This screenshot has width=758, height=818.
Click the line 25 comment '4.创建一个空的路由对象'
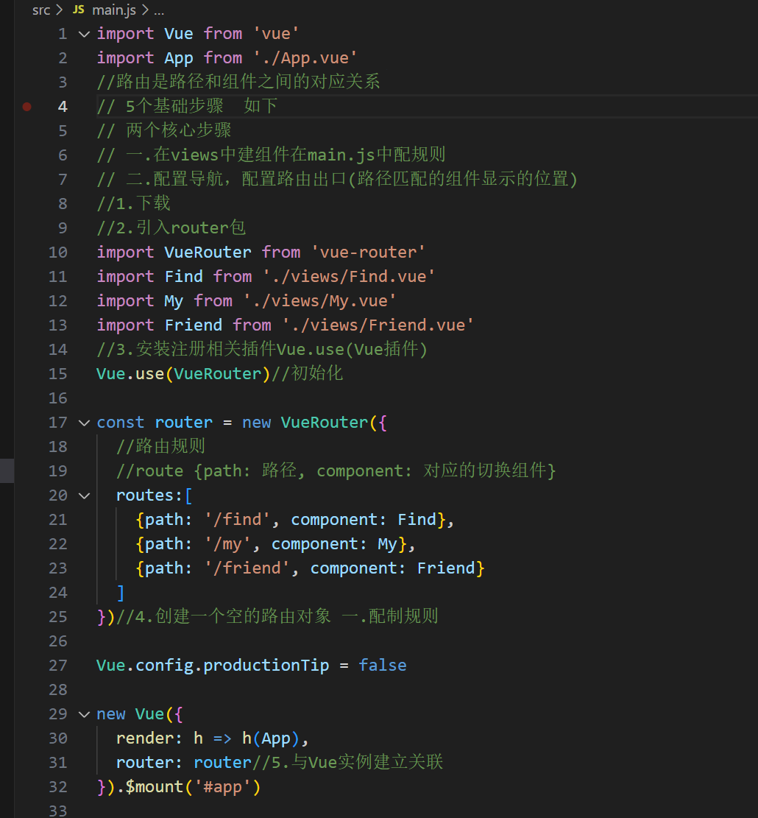(x=233, y=617)
